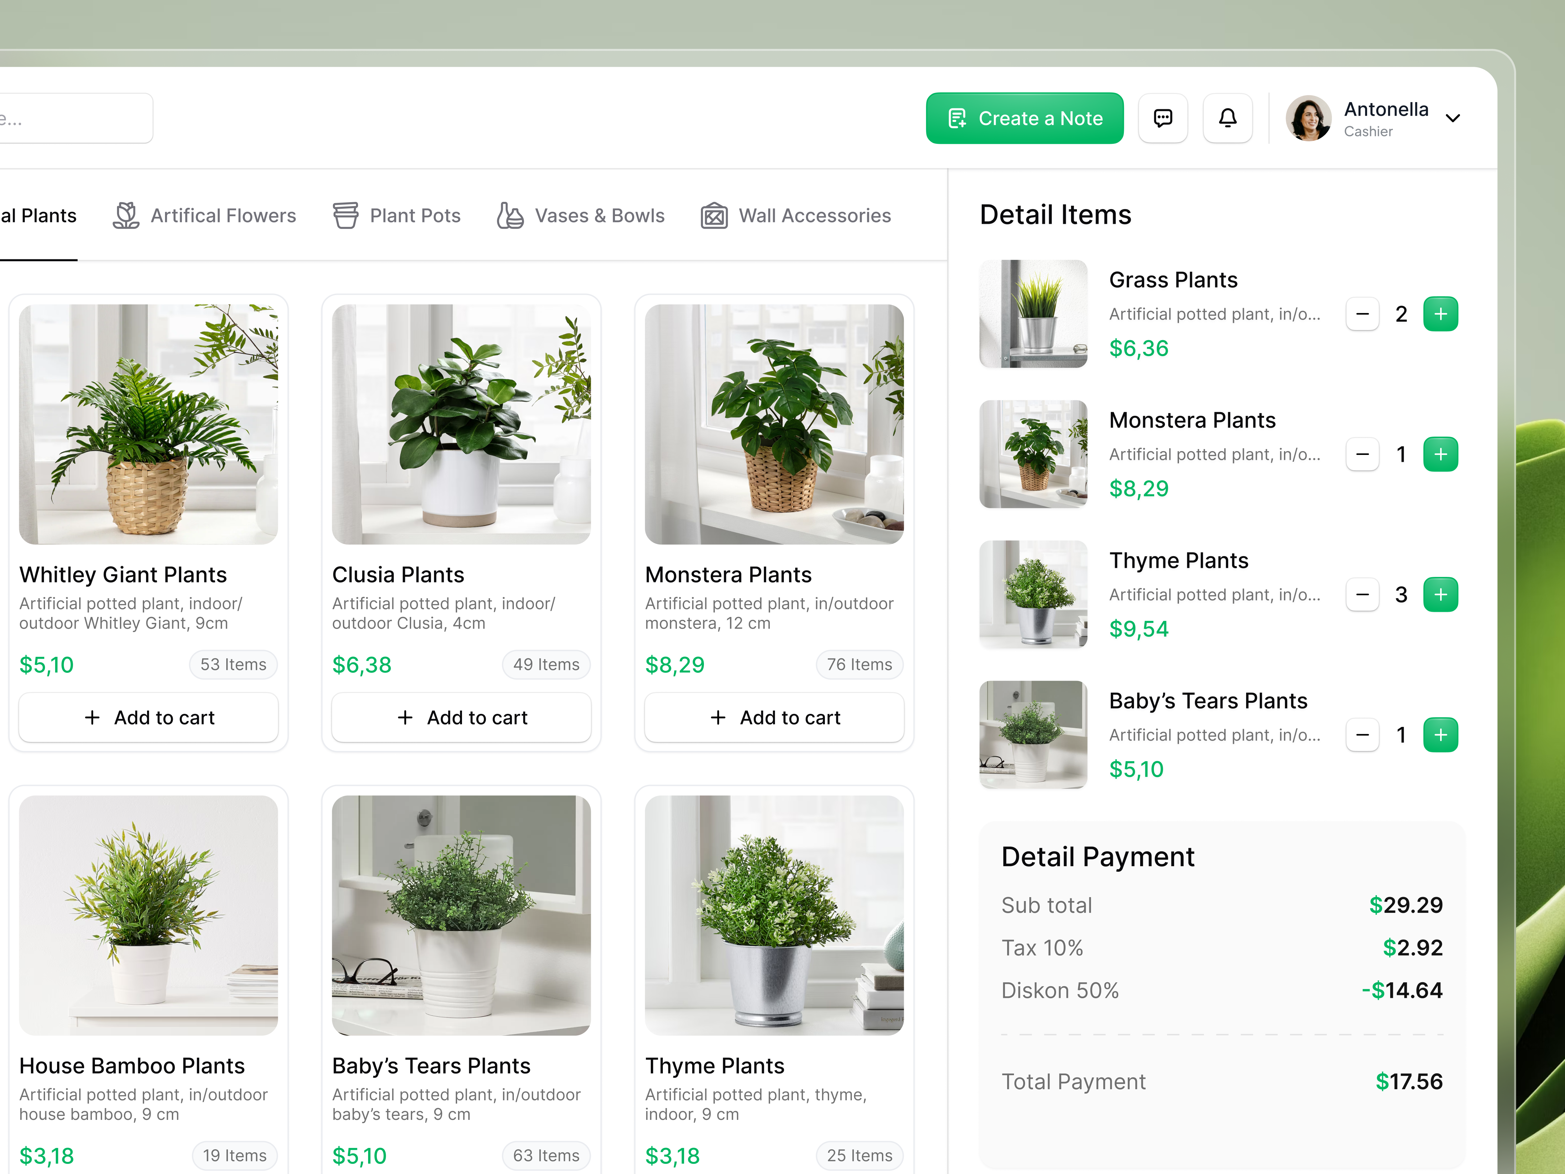1565x1174 pixels.
Task: Open the profile dropdown next to Antonella
Action: (1454, 118)
